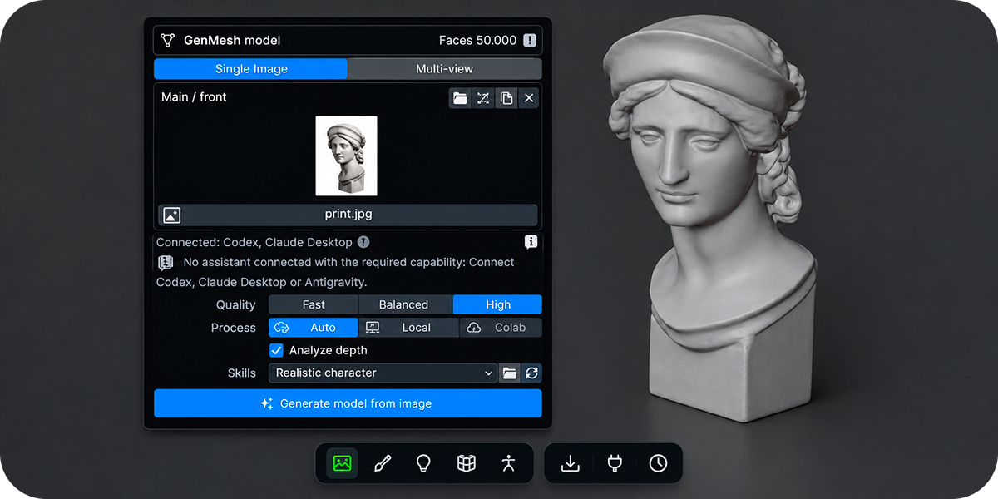Click the plug connection icon in bottom toolbar
Screen dimensions: 998x499
pos(615,463)
